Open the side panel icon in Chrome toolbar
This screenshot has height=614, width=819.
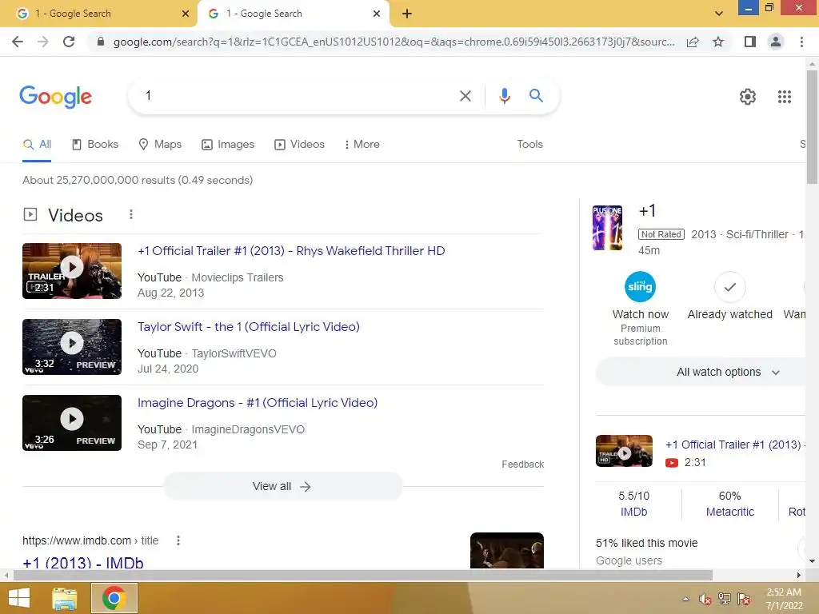coord(750,42)
